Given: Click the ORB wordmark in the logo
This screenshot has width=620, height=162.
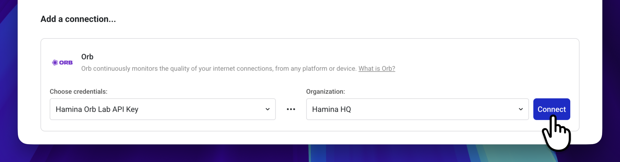Looking at the screenshot, I should tap(66, 63).
